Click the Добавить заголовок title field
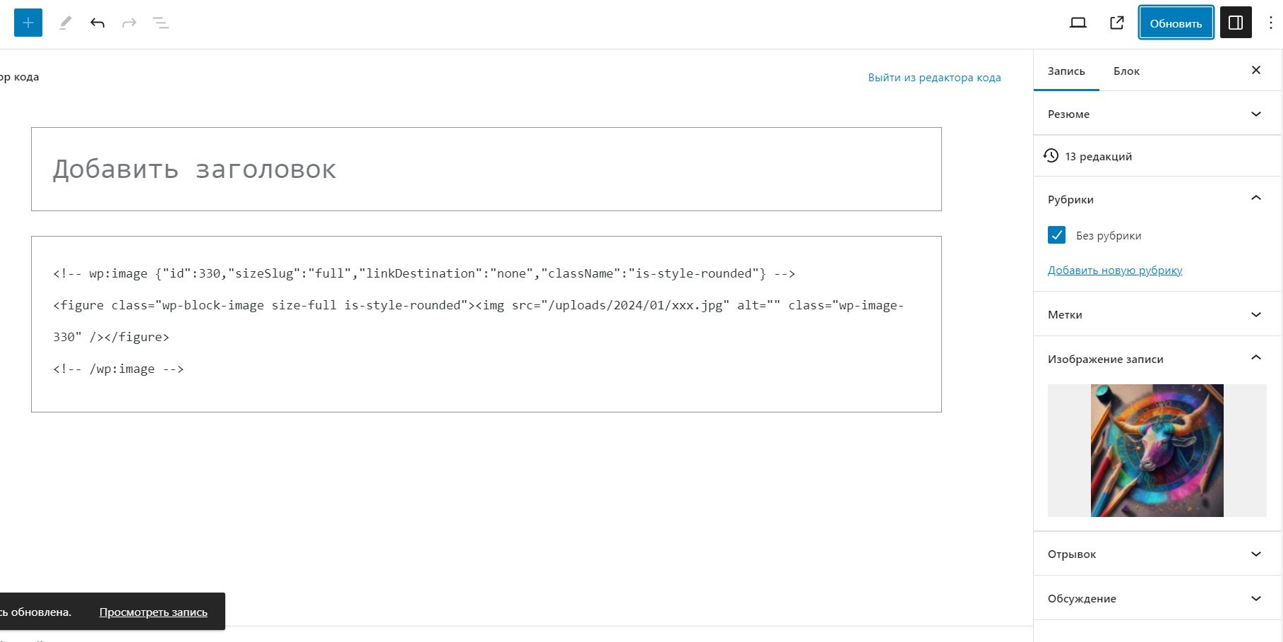This screenshot has width=1283, height=642. pos(486,169)
